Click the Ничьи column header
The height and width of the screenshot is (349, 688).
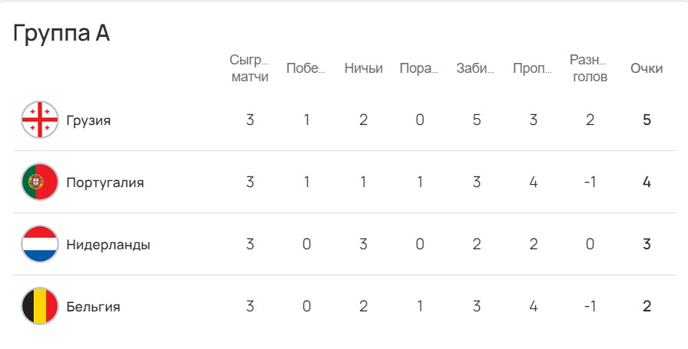(x=363, y=68)
